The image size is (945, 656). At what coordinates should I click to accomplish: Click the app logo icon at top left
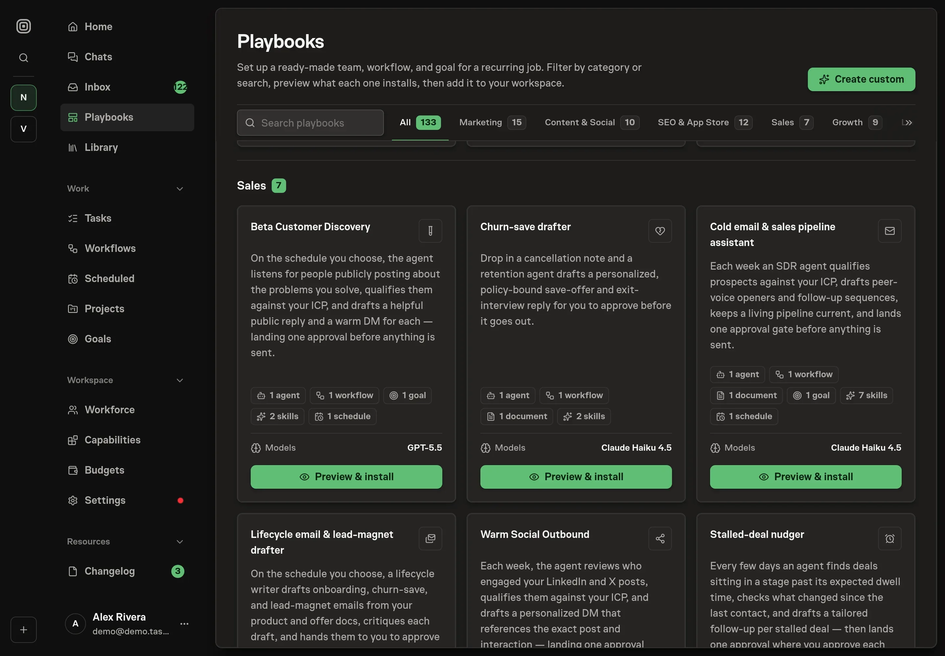pyautogui.click(x=23, y=26)
